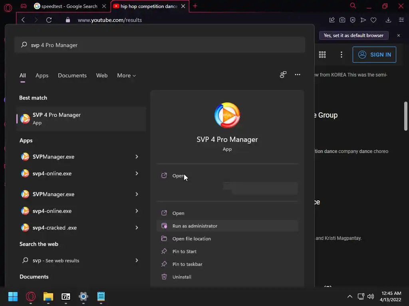
Task: Open Notepad from the taskbar
Action: click(101, 296)
